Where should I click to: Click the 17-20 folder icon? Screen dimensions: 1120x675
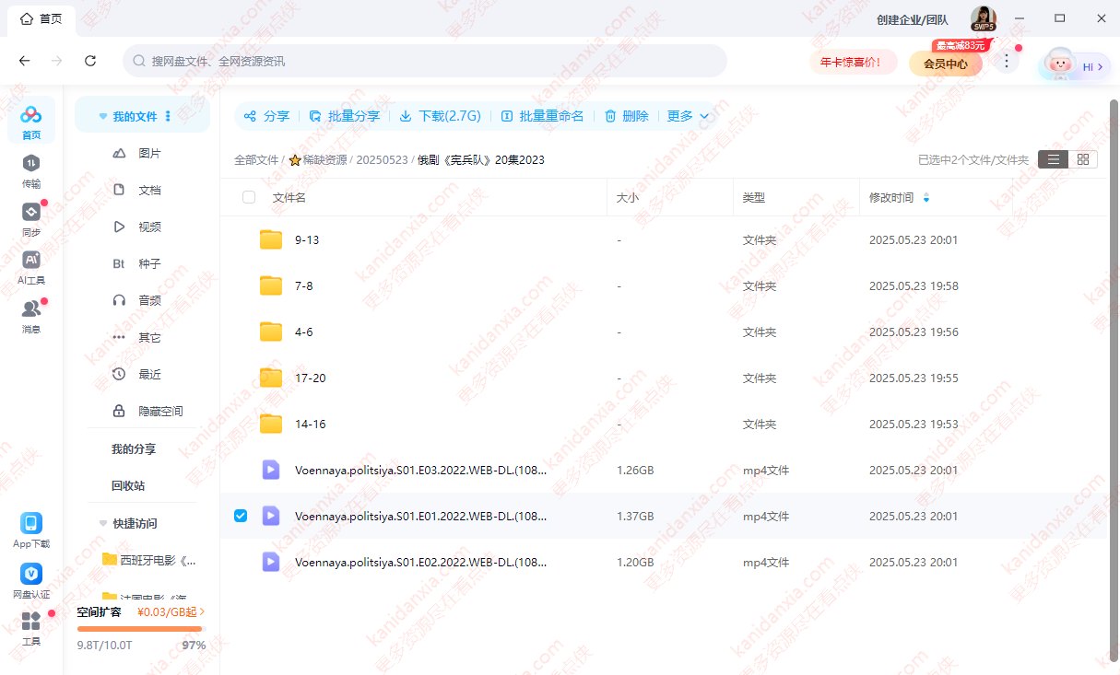pos(270,378)
